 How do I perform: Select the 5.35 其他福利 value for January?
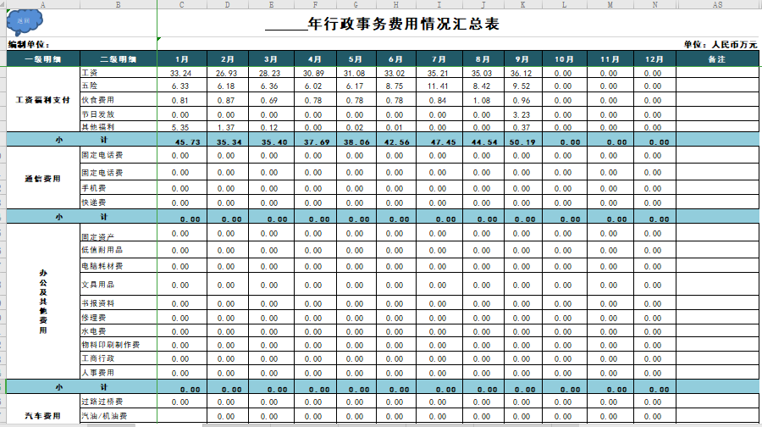click(182, 127)
